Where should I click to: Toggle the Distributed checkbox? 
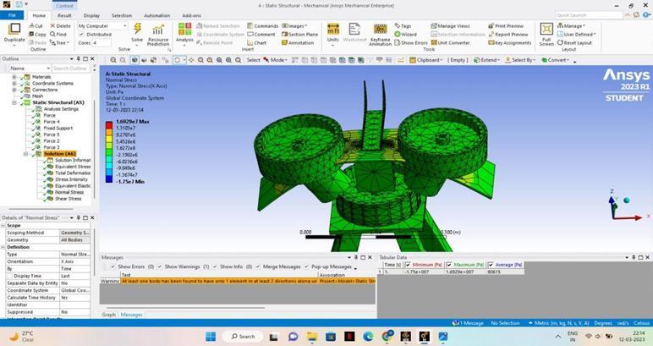point(81,34)
